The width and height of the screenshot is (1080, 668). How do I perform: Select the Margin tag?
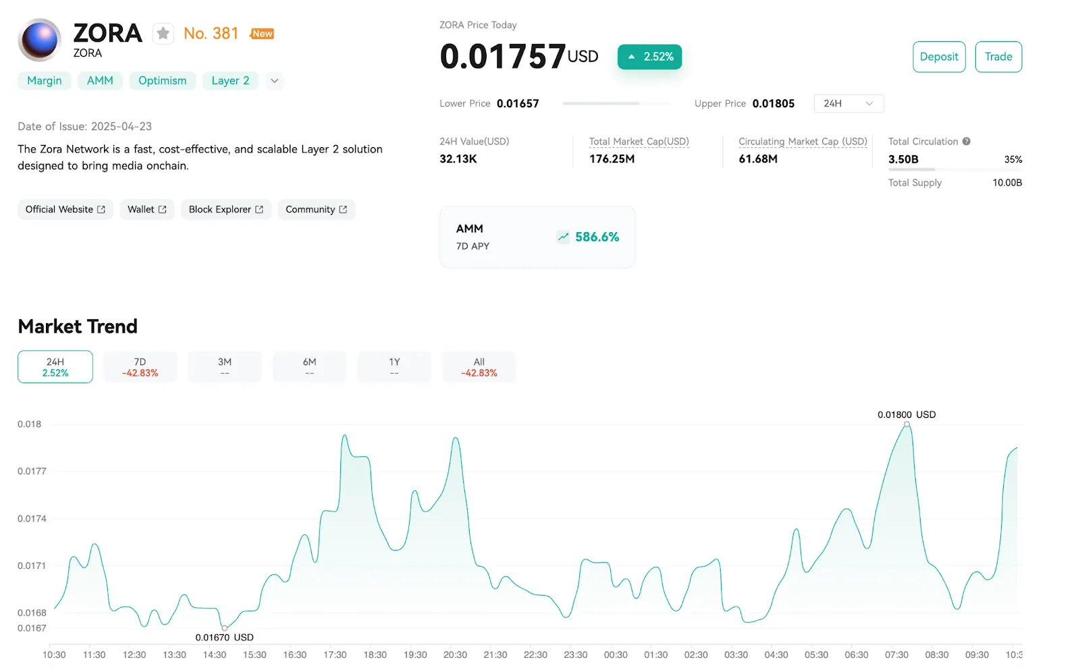[x=45, y=81]
